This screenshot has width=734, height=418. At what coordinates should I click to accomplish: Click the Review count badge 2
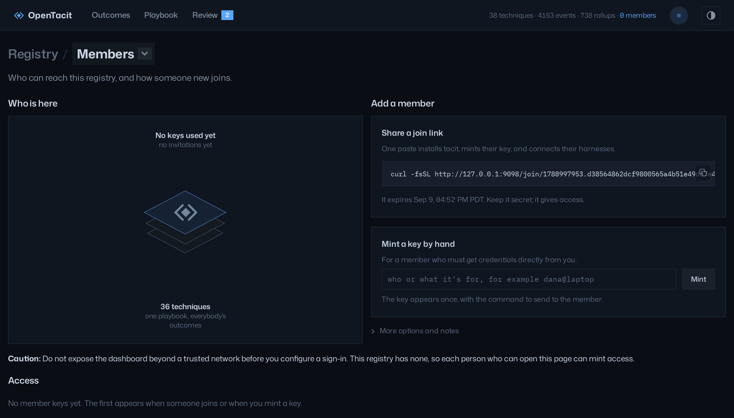[x=227, y=15]
